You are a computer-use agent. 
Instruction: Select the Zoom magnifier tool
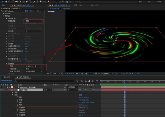[9, 2]
